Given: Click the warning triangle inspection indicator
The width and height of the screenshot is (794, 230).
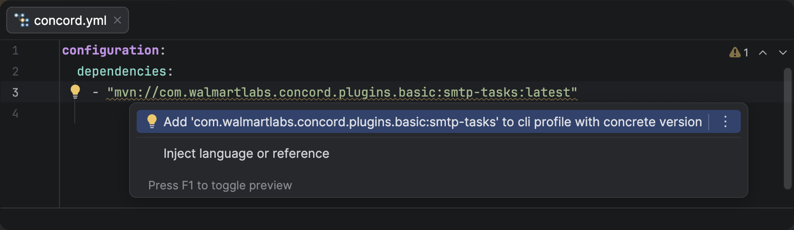Looking at the screenshot, I should [x=735, y=52].
